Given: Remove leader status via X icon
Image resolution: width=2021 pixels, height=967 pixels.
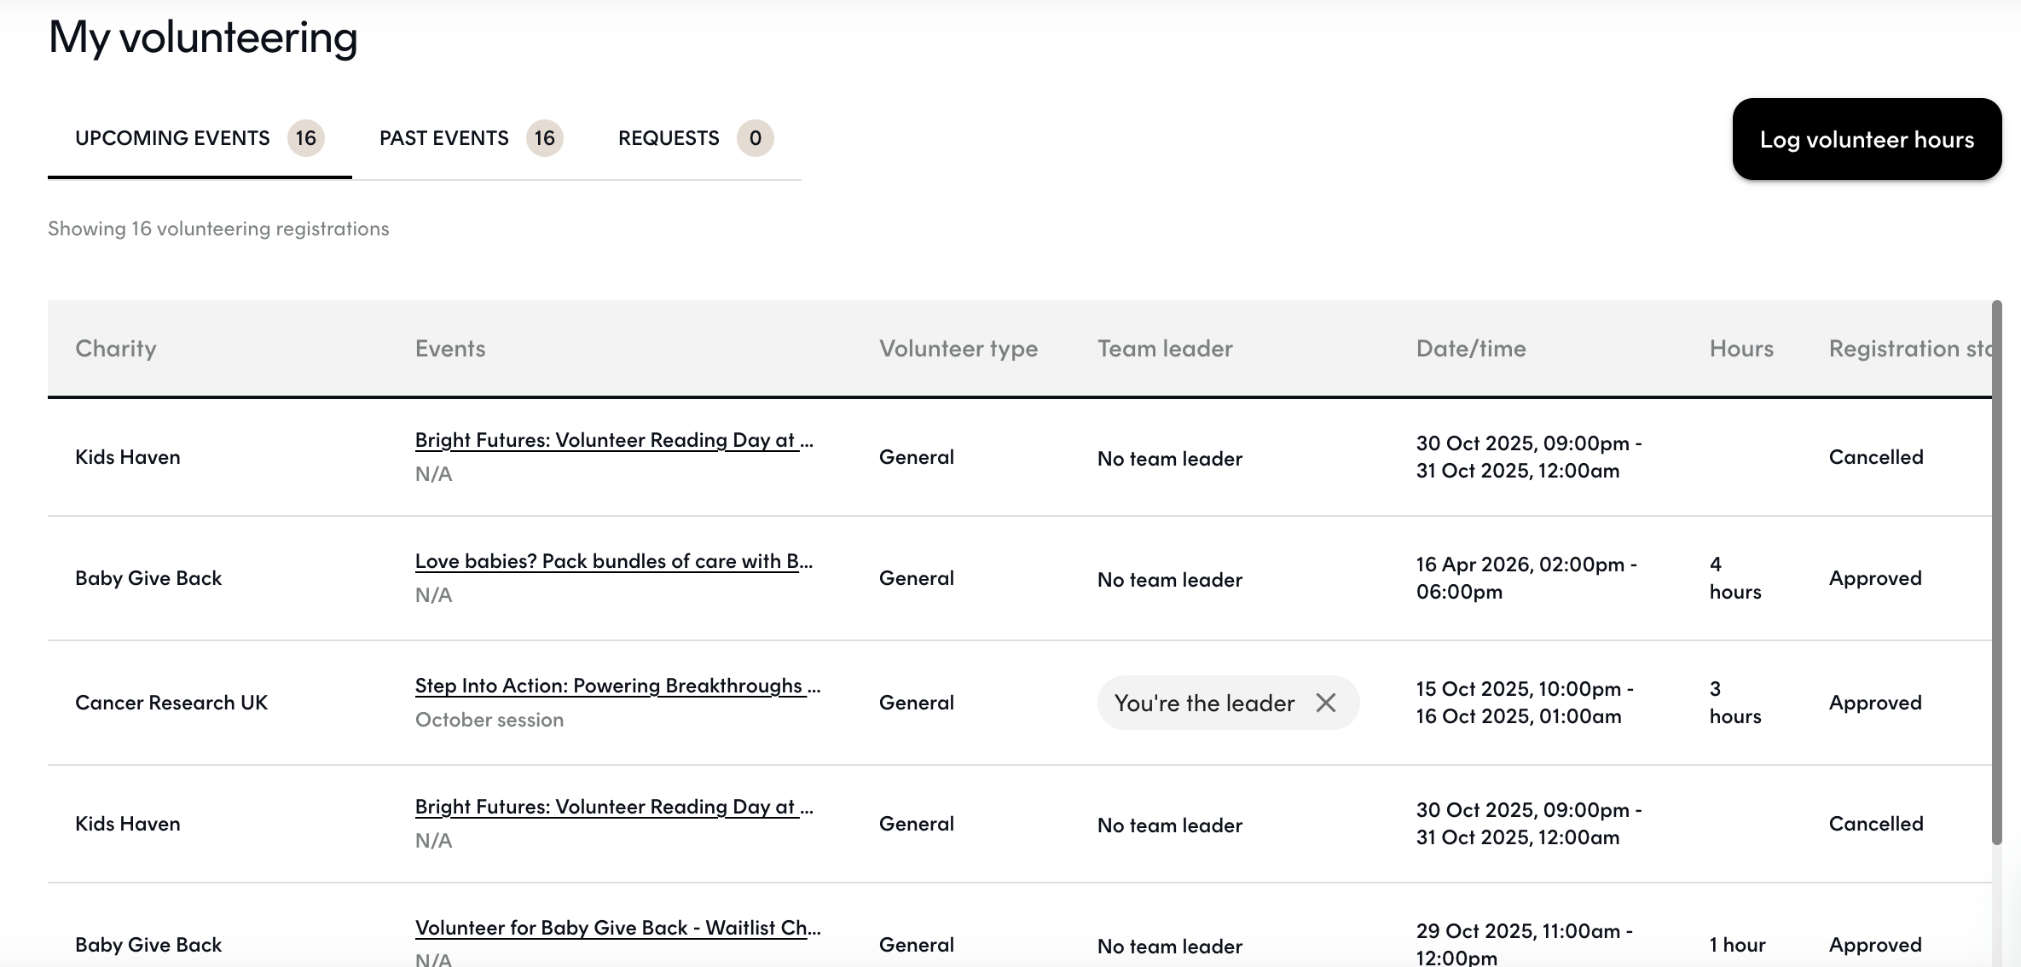Looking at the screenshot, I should click(x=1325, y=703).
